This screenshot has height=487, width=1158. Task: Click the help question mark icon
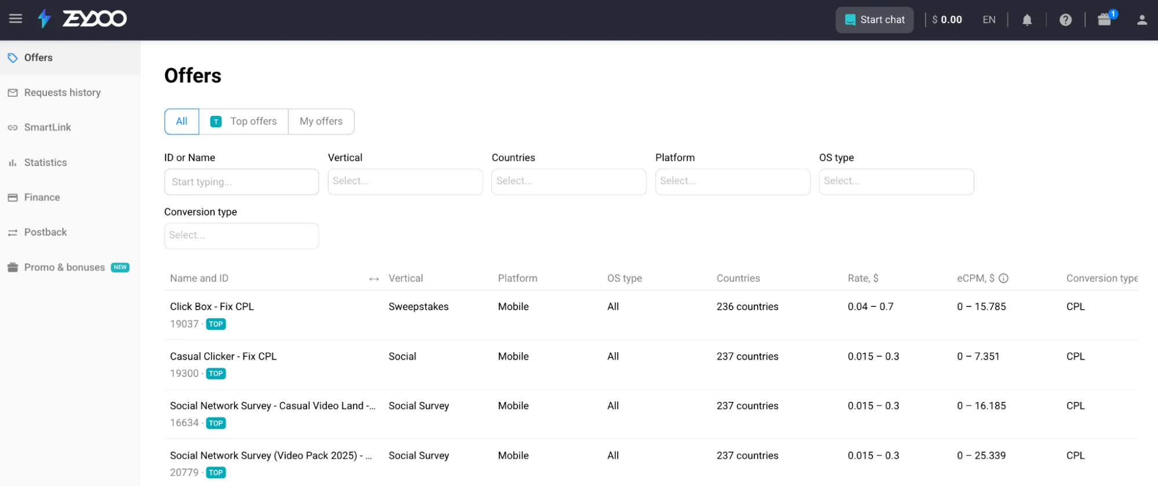(1065, 20)
